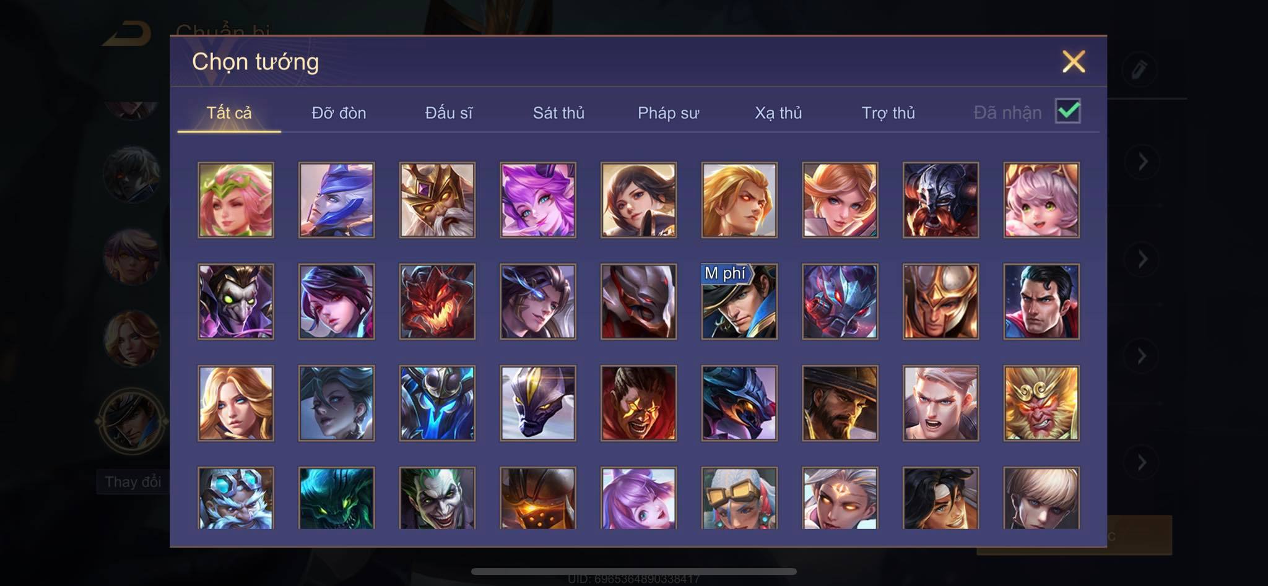Image resolution: width=1268 pixels, height=586 pixels.
Task: Select the cowboy hat bearded hero
Action: [x=840, y=403]
